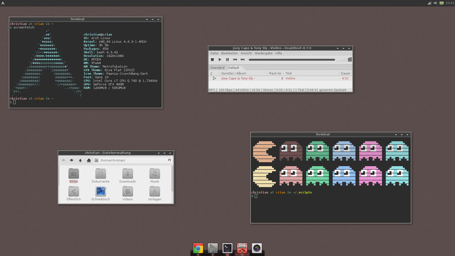Open the Dokumente folder

coord(100,176)
